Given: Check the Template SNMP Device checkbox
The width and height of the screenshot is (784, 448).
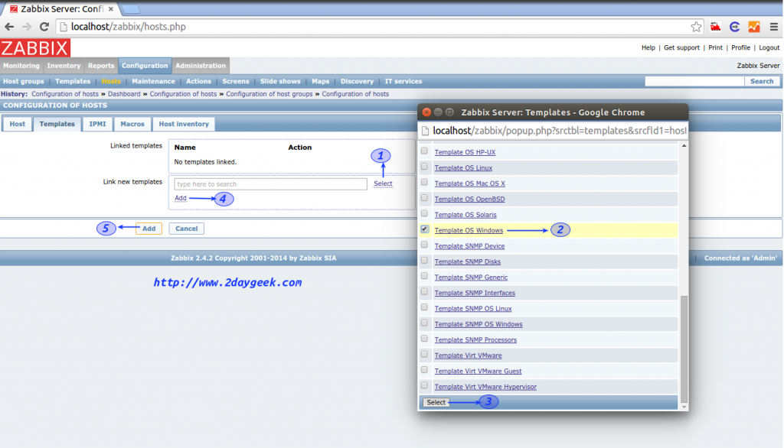Looking at the screenshot, I should coord(423,245).
